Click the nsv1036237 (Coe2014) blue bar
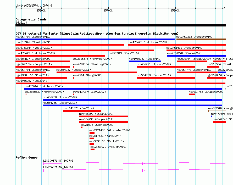233x185 pixels. (x=145, y=61)
